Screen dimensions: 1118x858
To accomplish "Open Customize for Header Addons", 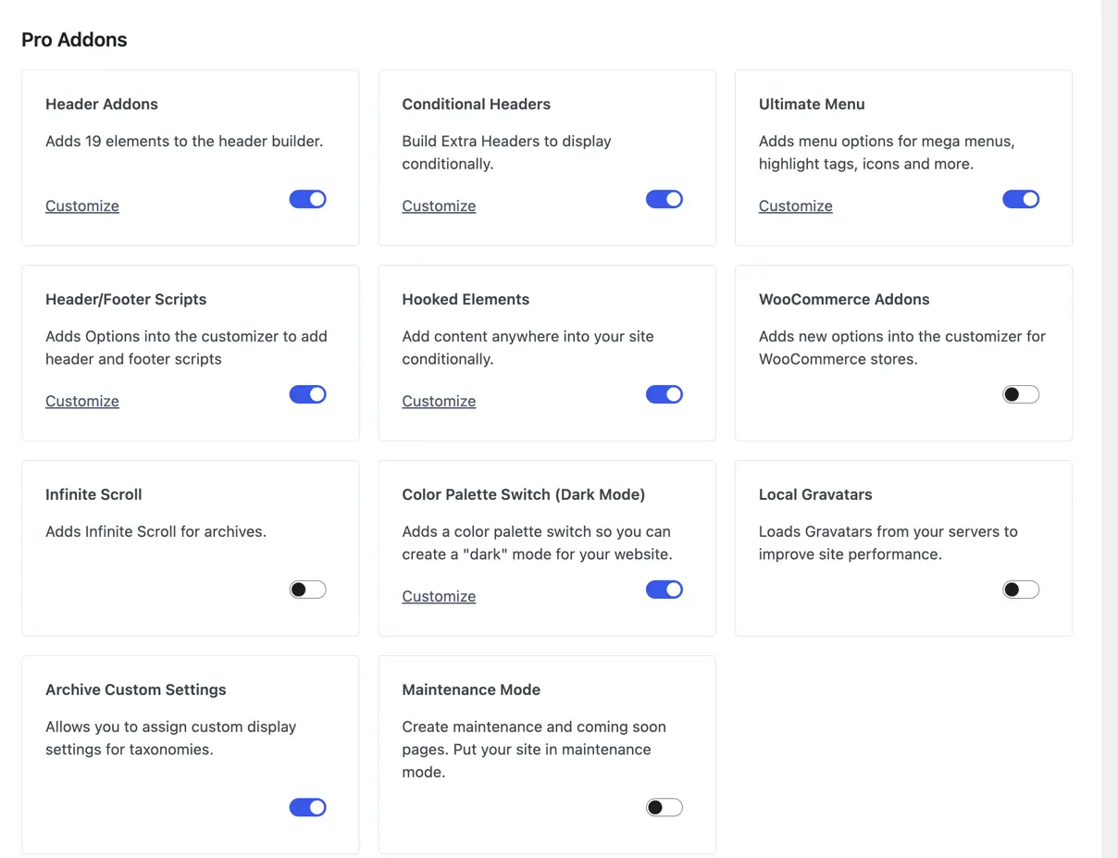I will (x=81, y=205).
